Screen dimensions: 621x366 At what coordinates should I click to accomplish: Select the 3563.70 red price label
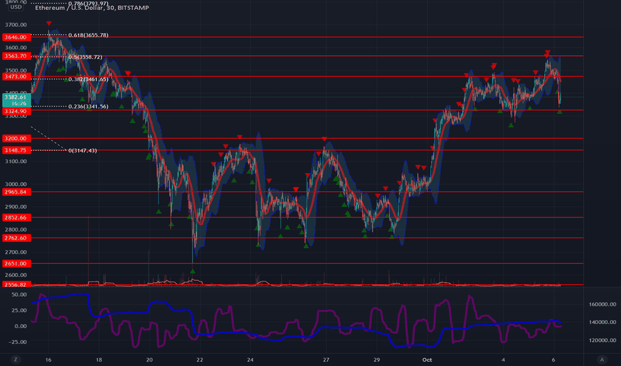point(17,56)
